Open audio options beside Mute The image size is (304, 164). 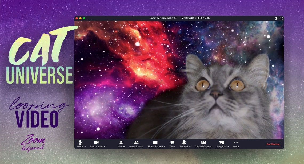click(x=85, y=146)
